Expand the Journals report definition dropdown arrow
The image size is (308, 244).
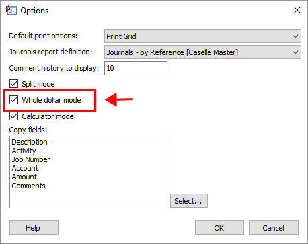pyautogui.click(x=295, y=52)
